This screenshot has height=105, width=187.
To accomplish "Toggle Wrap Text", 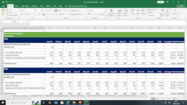I will click(74, 11).
